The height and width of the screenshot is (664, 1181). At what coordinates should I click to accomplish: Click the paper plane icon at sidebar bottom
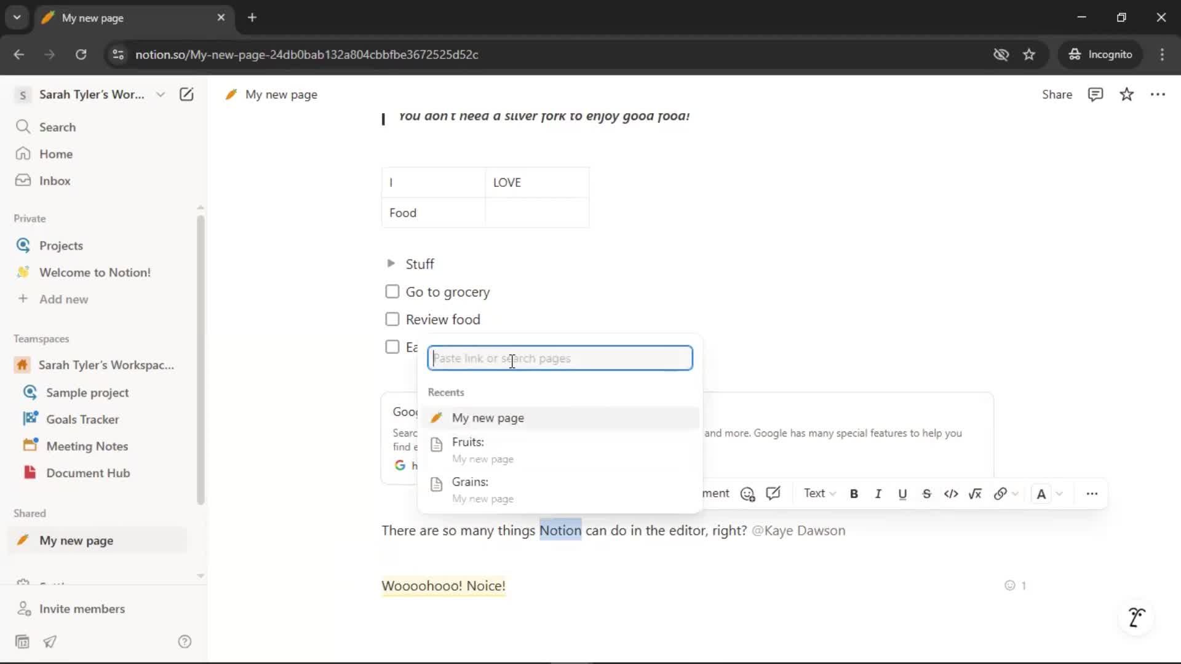(x=50, y=642)
